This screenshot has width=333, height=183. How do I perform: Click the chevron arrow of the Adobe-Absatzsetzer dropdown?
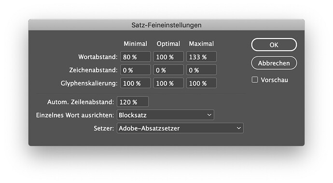[x=239, y=128]
